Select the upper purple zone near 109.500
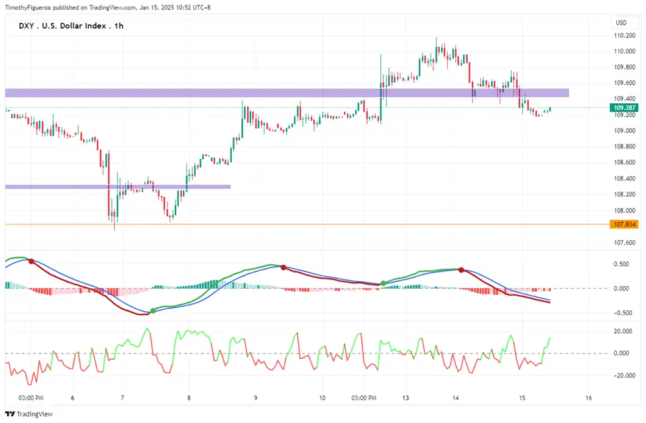This screenshot has height=423, width=646. click(x=287, y=93)
